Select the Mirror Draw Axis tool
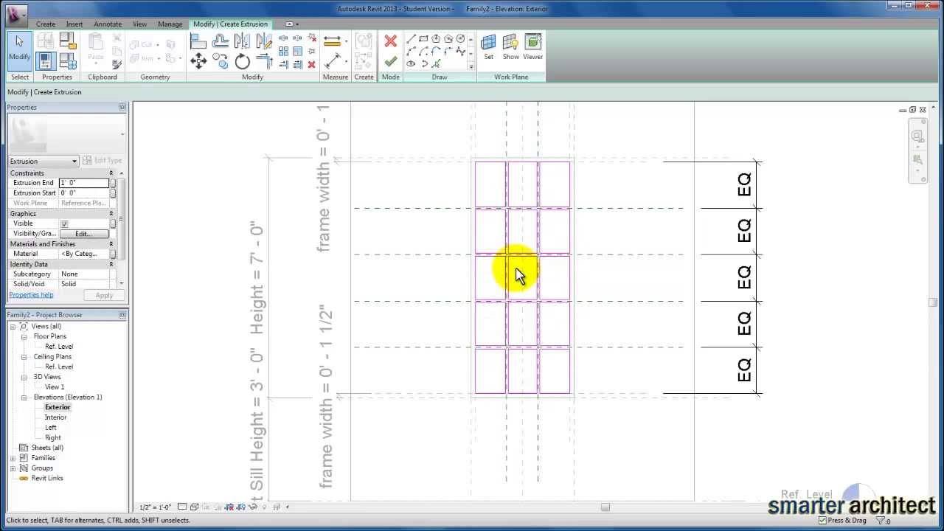Viewport: 944px width, 531px height. coord(264,42)
